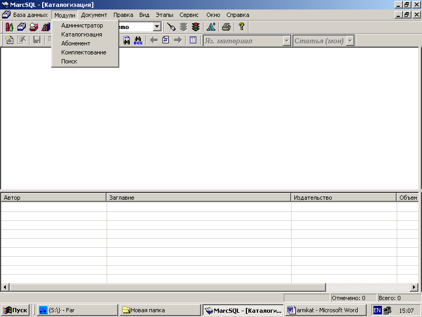Click the MarcSQL taskbar button
Viewport: 422px width, 317px height.
[243, 310]
